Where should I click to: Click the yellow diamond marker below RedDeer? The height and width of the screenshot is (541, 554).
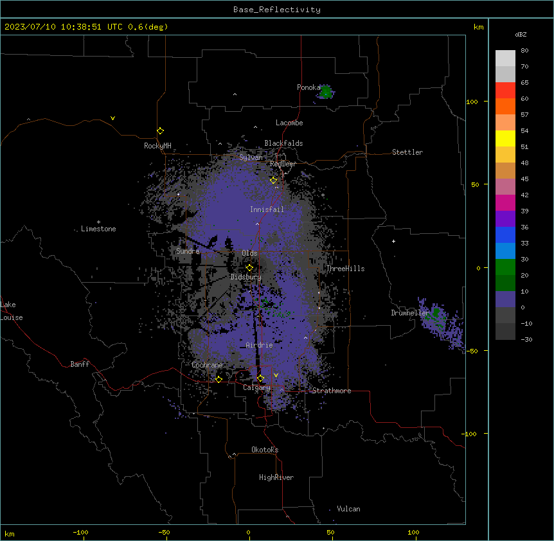click(x=274, y=181)
